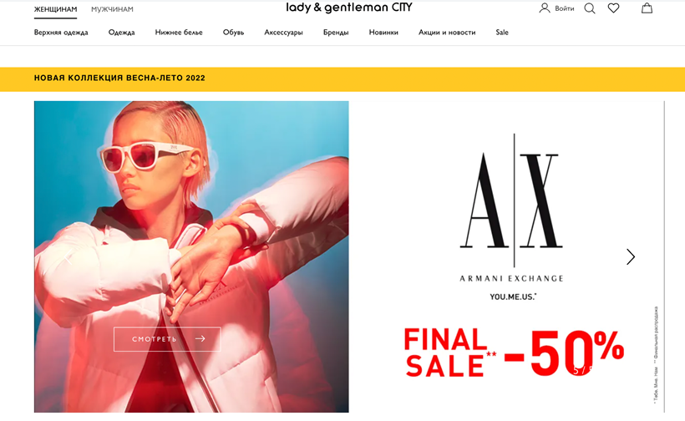Expand the Обувь category menu
This screenshot has height=421, width=685.
click(x=233, y=33)
